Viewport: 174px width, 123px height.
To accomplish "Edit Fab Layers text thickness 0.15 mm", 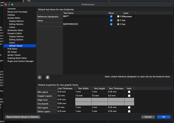I will point(116,107).
